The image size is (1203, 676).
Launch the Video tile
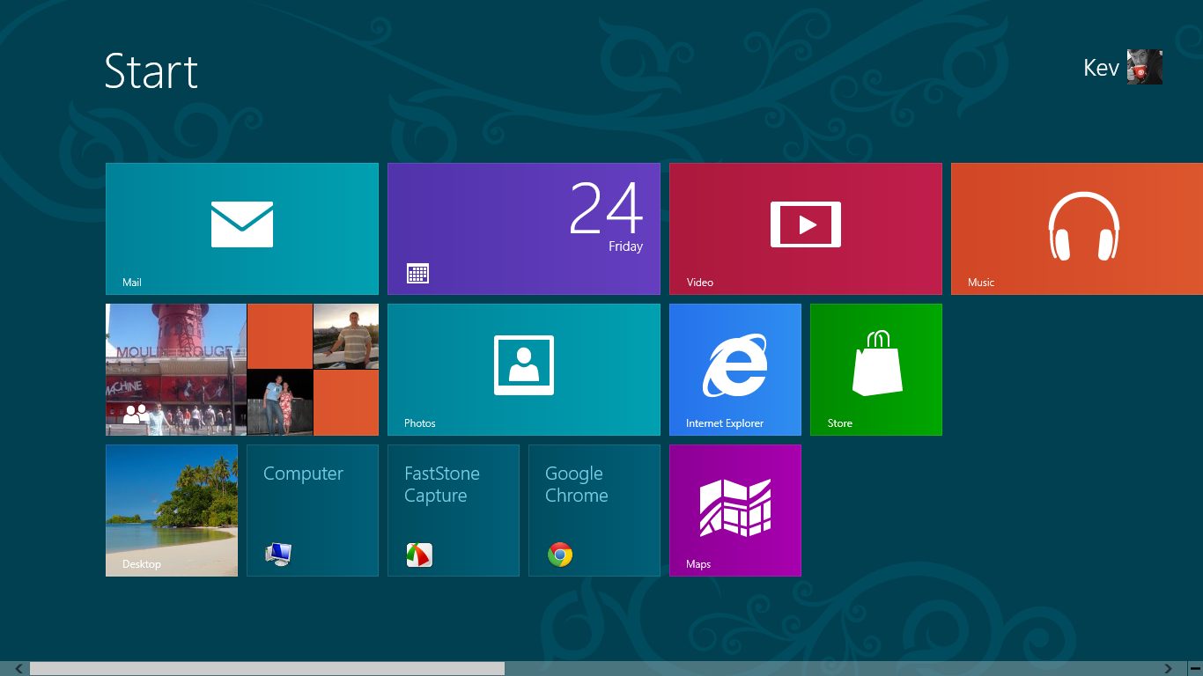tap(805, 228)
